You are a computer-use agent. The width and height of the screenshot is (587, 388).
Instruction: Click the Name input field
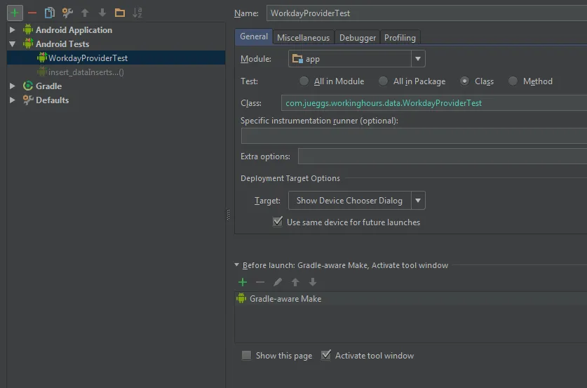(427, 13)
